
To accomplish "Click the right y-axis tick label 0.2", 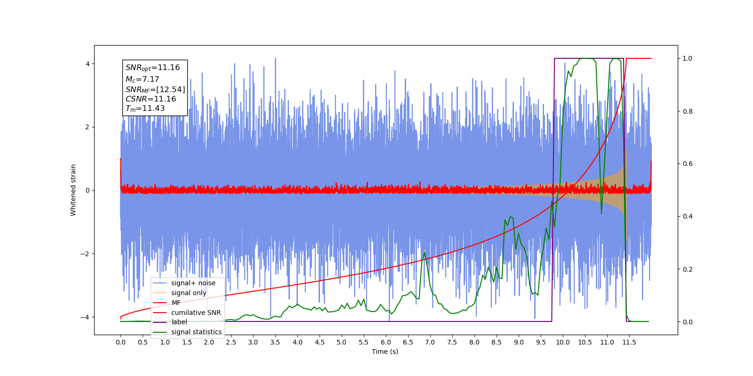I will tap(688, 269).
